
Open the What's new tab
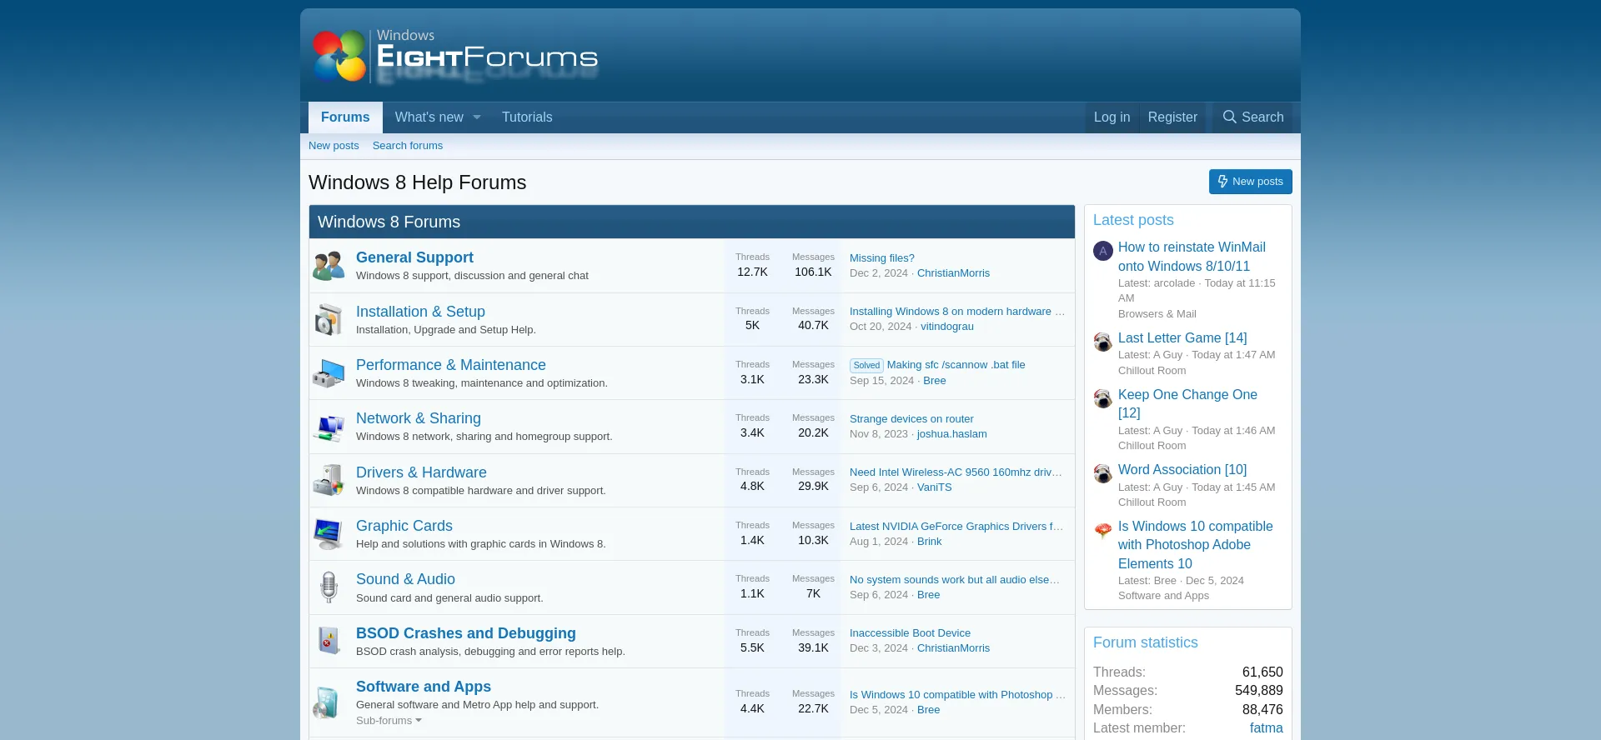tap(429, 117)
